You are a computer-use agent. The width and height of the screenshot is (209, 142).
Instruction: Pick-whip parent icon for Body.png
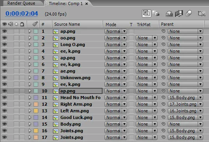163,124
